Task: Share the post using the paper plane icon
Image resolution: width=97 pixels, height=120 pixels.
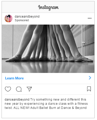Action: point(29,89)
